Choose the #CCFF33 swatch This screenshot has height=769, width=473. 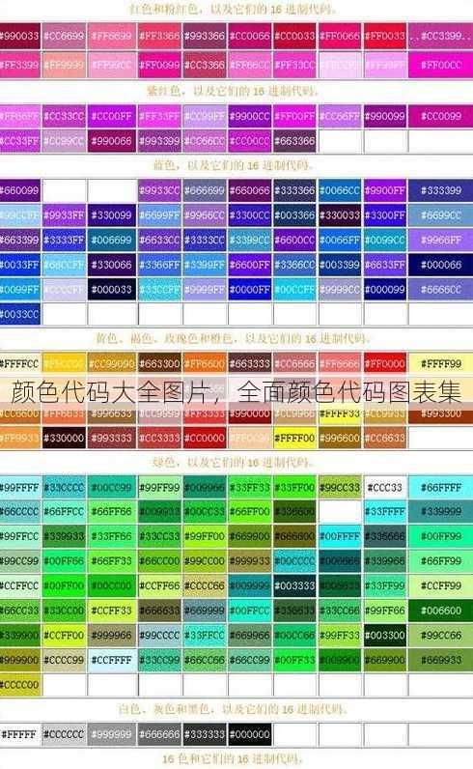tap(112, 611)
